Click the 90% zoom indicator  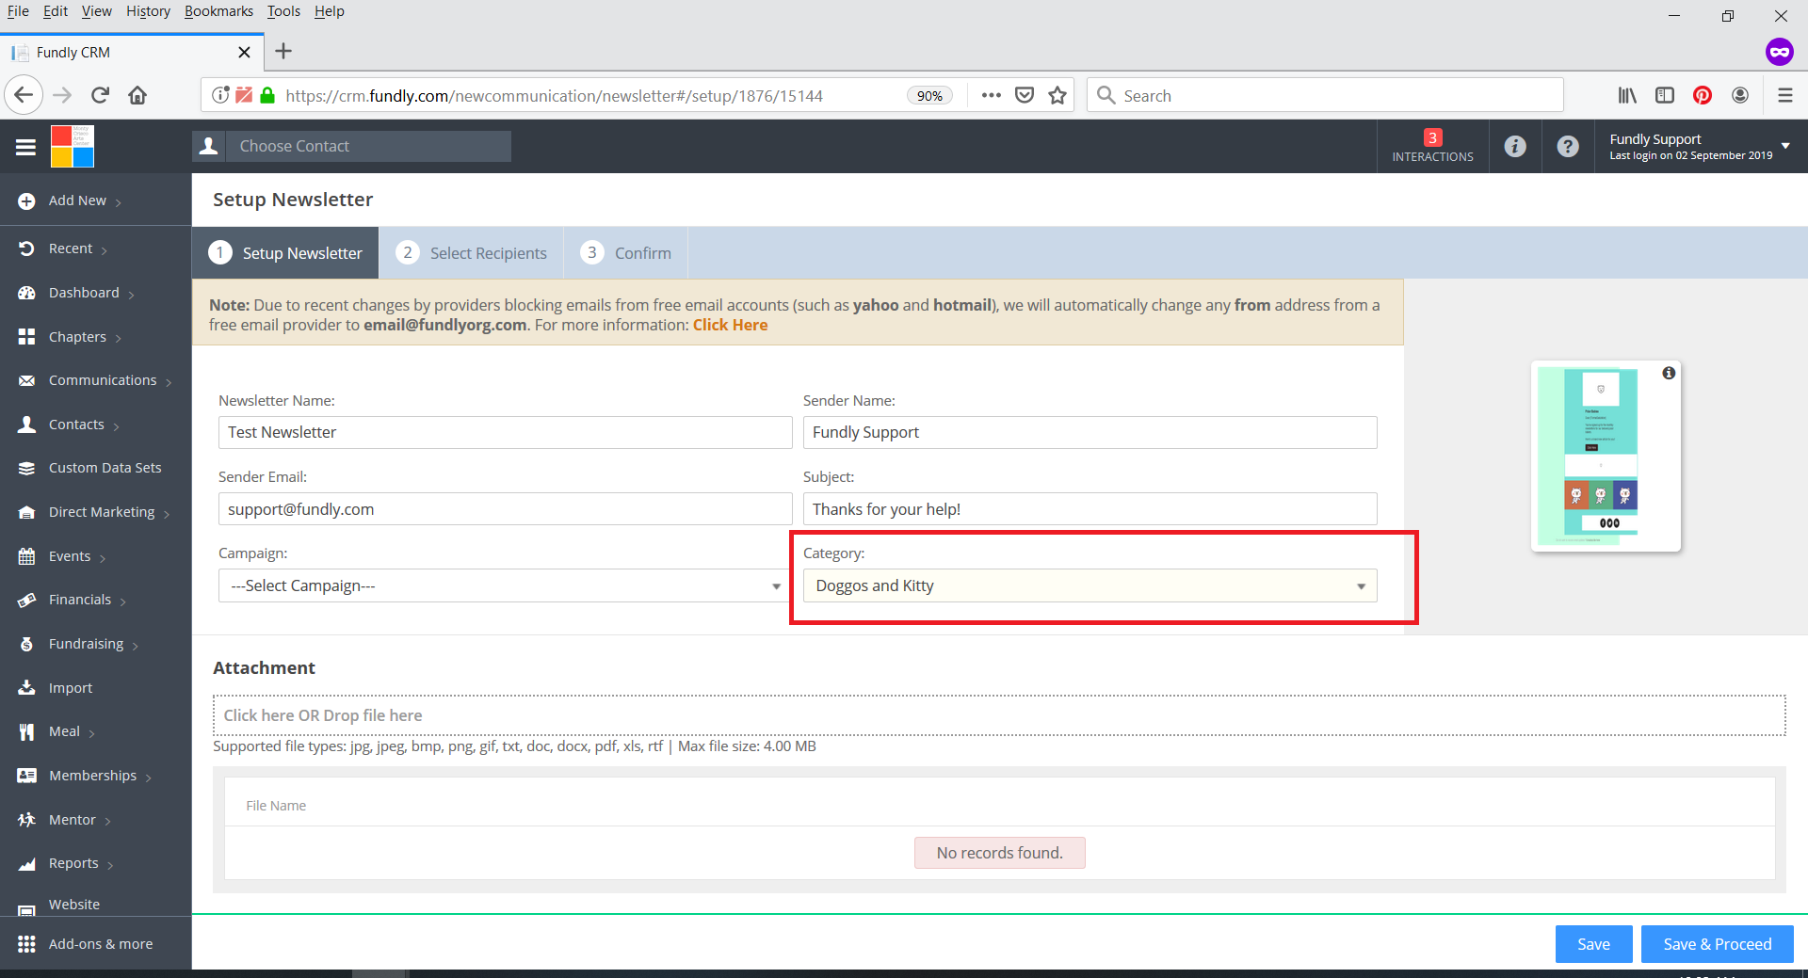coord(929,95)
